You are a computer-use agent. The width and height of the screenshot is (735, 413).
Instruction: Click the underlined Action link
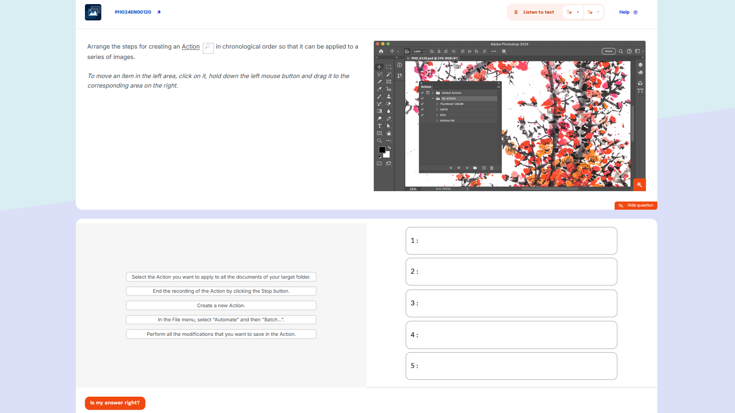click(x=191, y=47)
